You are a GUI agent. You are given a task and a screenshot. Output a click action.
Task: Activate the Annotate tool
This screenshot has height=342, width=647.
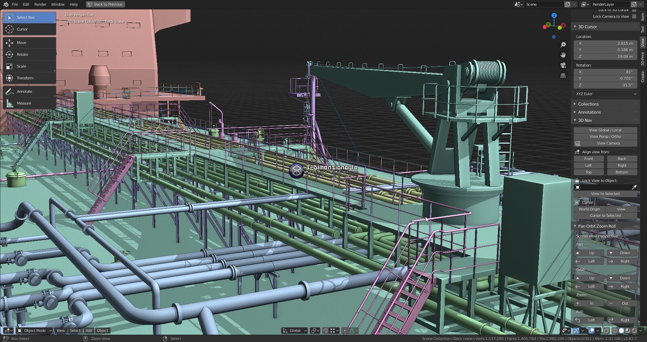point(30,91)
